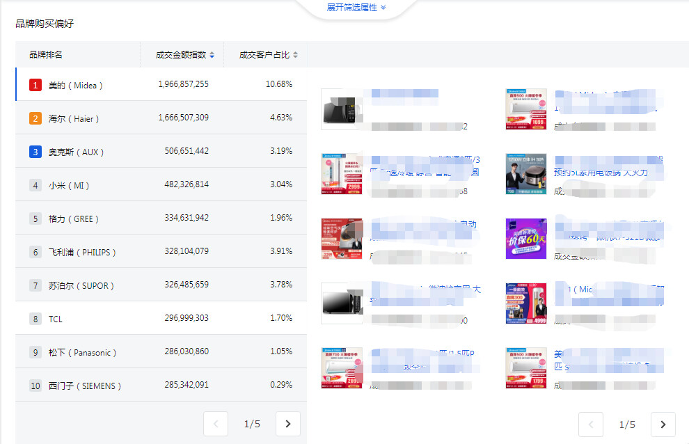Image resolution: width=689 pixels, height=444 pixels.
Task: Click the rice cooker 1200W product thumbnail
Action: point(526,174)
